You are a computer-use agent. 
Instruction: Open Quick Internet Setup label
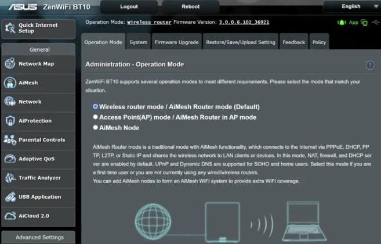tap(38, 28)
